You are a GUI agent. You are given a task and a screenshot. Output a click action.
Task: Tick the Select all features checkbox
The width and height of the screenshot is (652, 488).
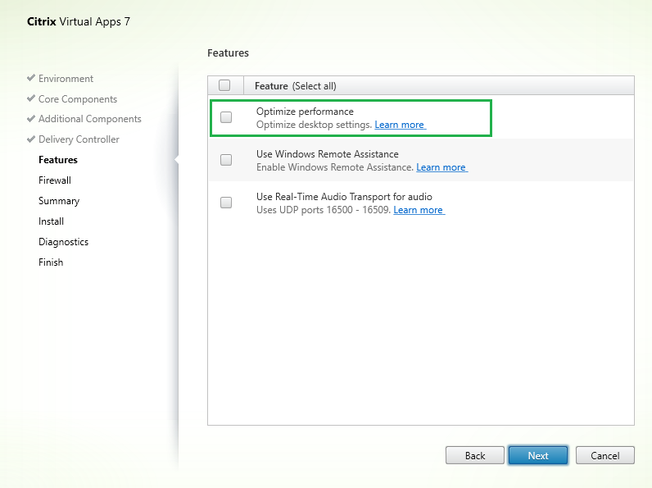224,85
